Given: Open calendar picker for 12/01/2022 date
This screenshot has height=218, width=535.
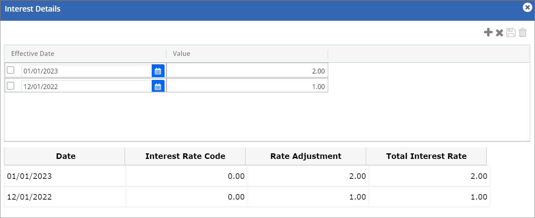Looking at the screenshot, I should point(158,86).
